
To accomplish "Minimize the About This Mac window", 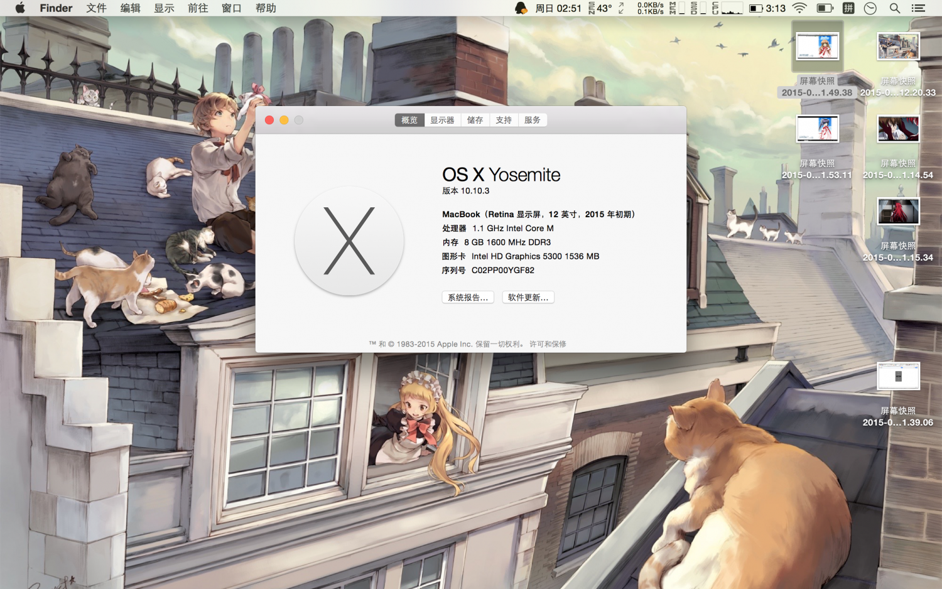I will tap(284, 120).
